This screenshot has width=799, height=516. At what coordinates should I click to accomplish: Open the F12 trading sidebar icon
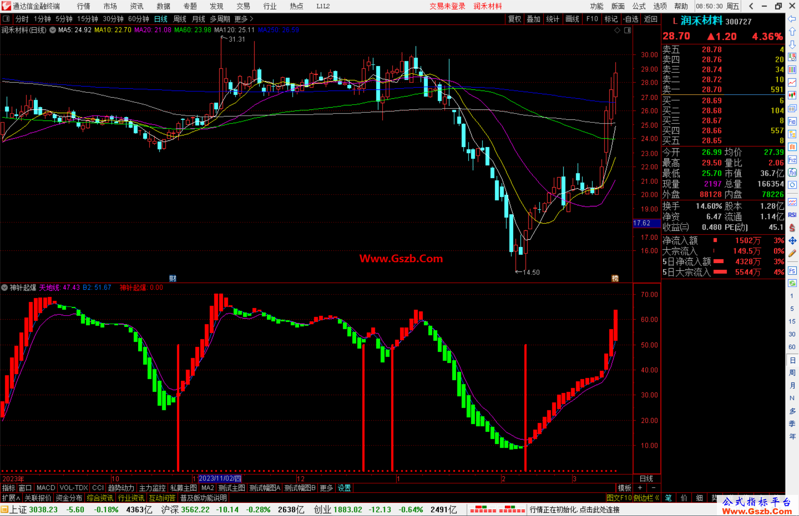click(x=792, y=160)
